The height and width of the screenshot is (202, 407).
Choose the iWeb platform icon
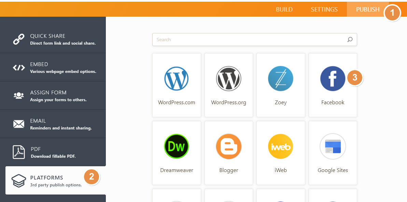click(280, 146)
